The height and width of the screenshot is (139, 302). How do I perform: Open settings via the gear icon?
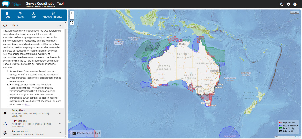coord(288,4)
